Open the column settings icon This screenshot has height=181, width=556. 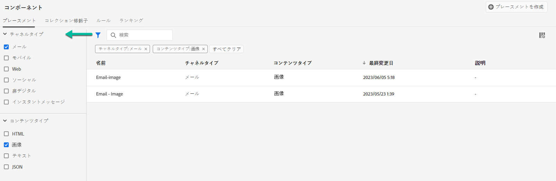(542, 35)
